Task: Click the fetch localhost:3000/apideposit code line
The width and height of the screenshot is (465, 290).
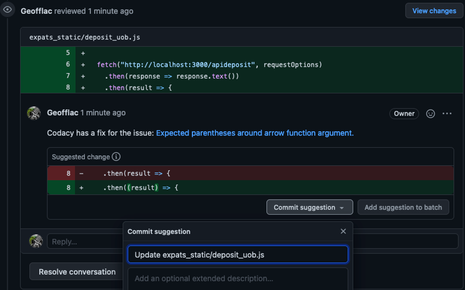Action: (209, 64)
